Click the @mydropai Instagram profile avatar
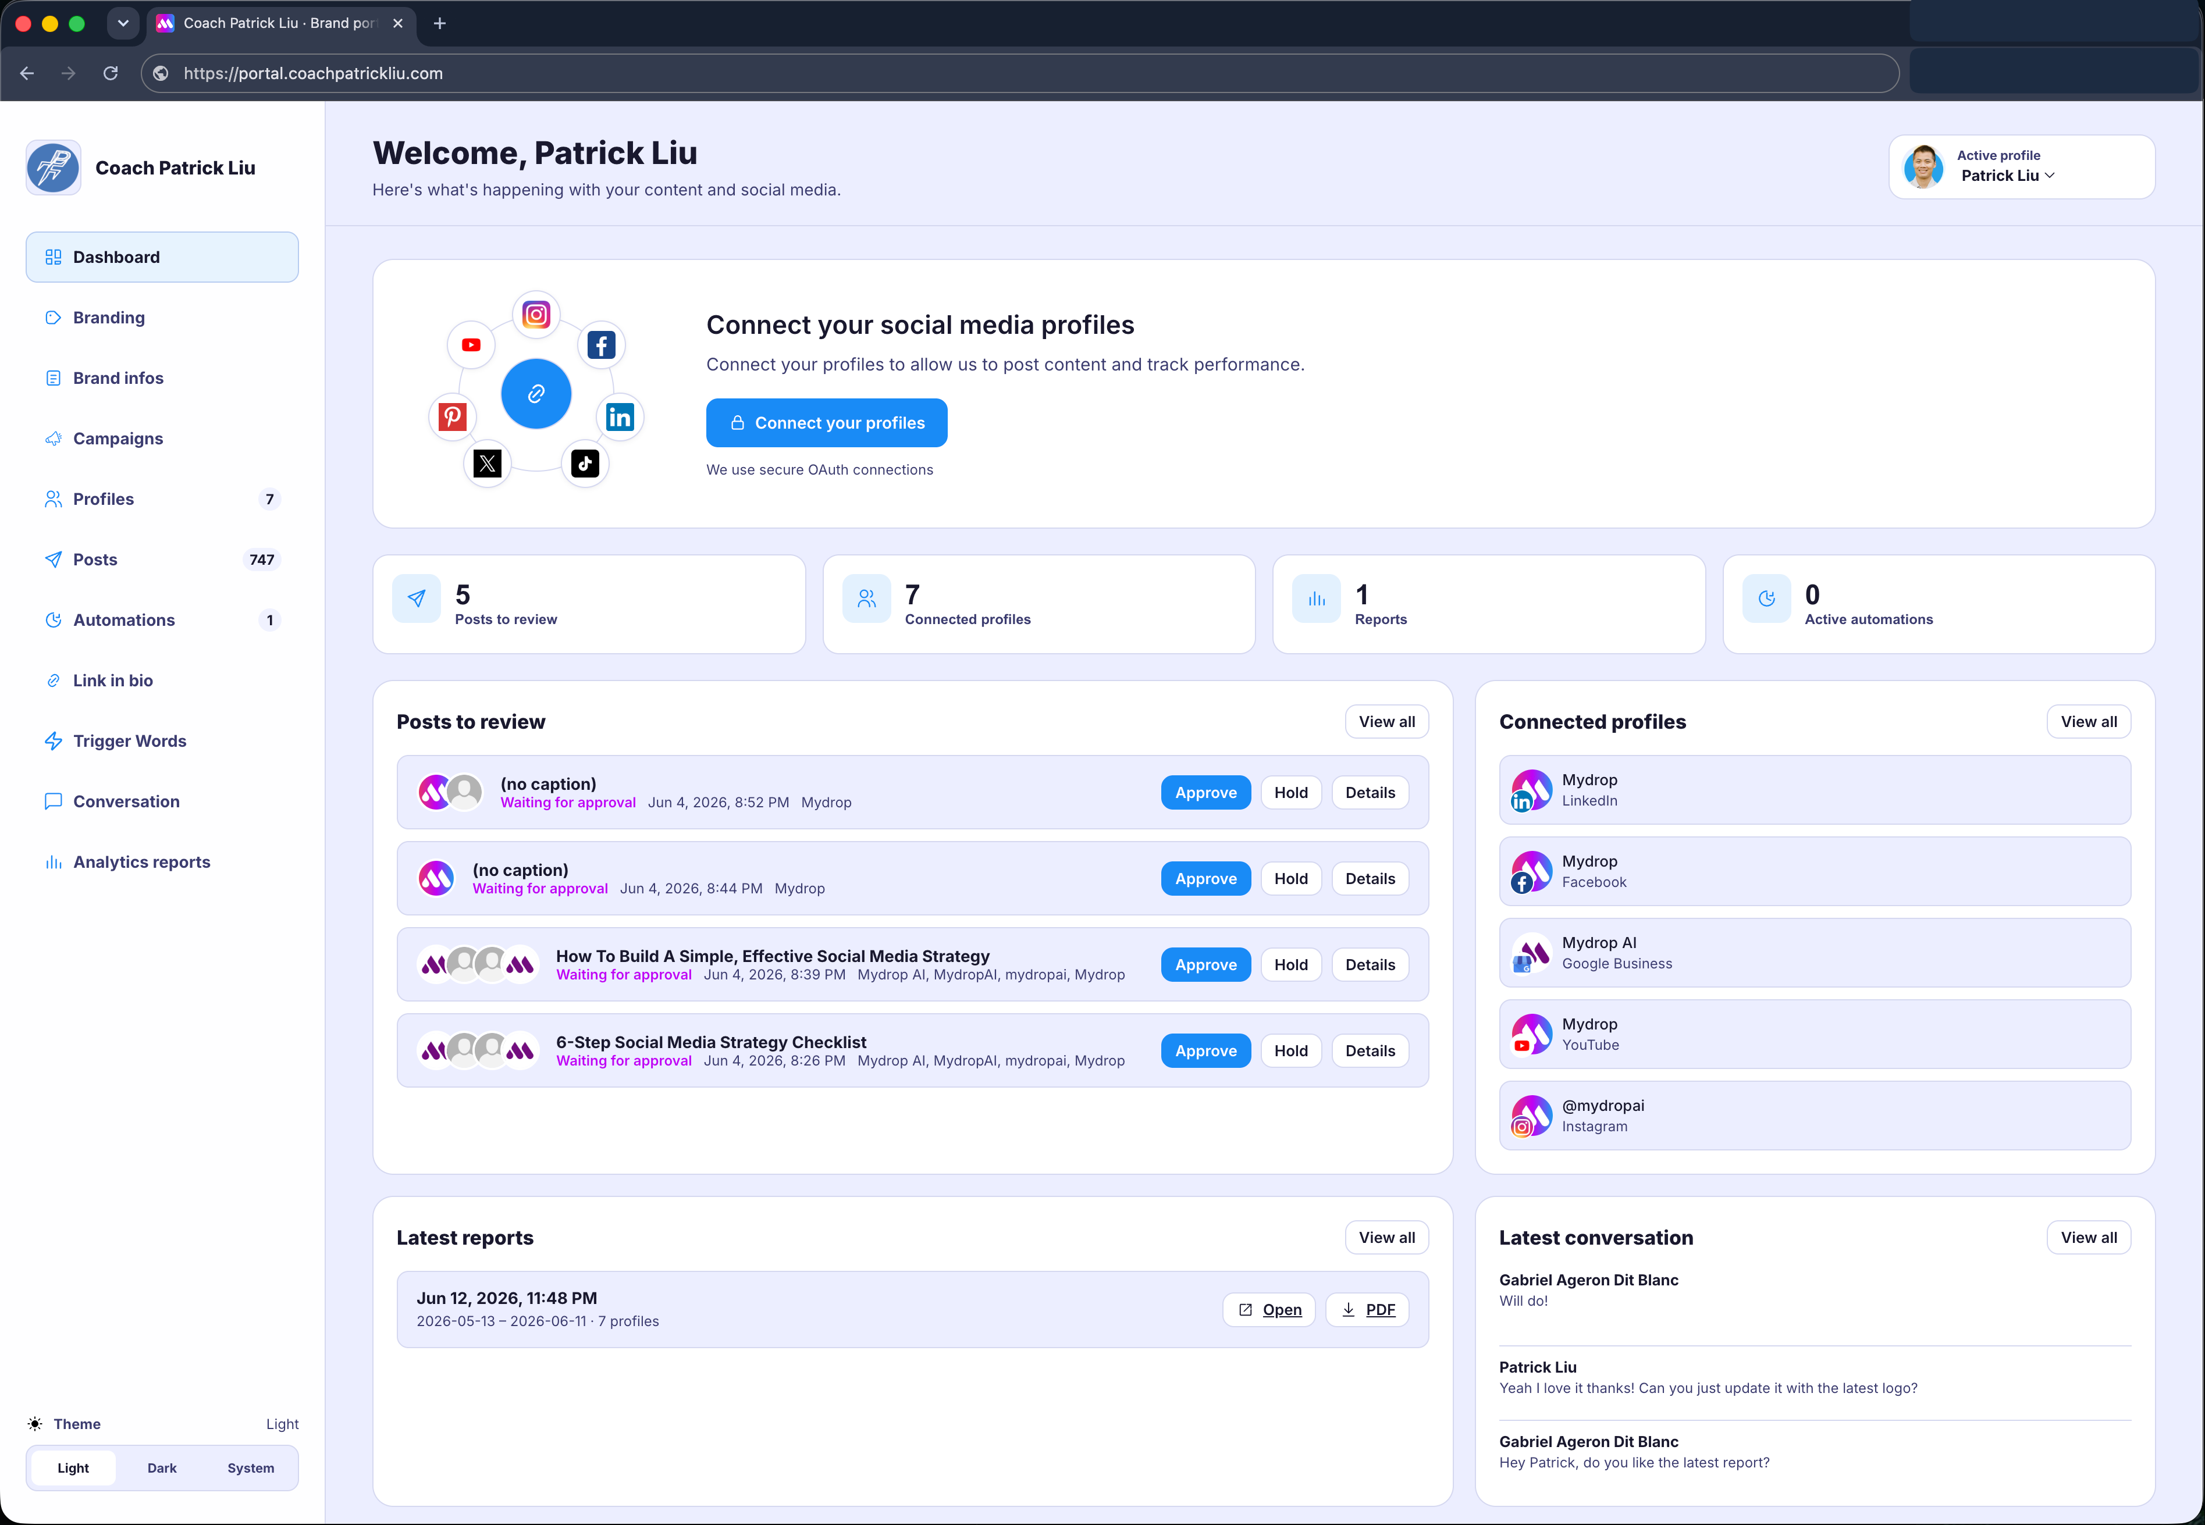Image resolution: width=2205 pixels, height=1525 pixels. 1531,1115
